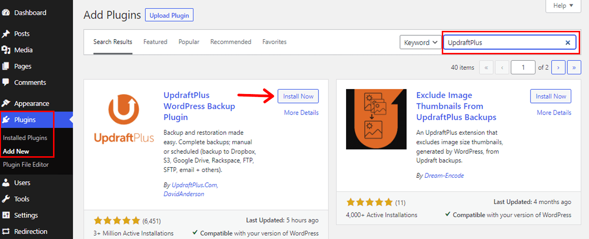Viewport: 589px width, 239px height.
Task: Go to Media menu
Action: pos(36,50)
